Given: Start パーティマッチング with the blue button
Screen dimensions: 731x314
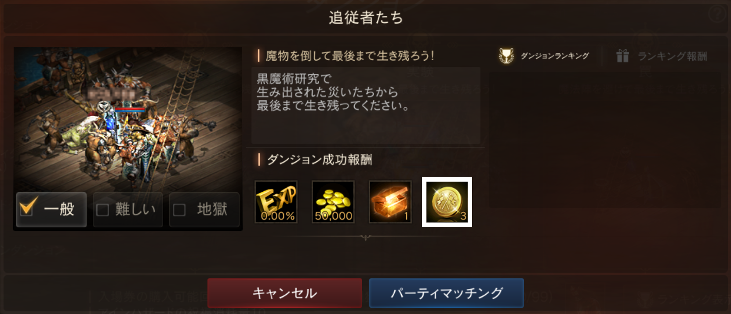Looking at the screenshot, I should click(447, 293).
